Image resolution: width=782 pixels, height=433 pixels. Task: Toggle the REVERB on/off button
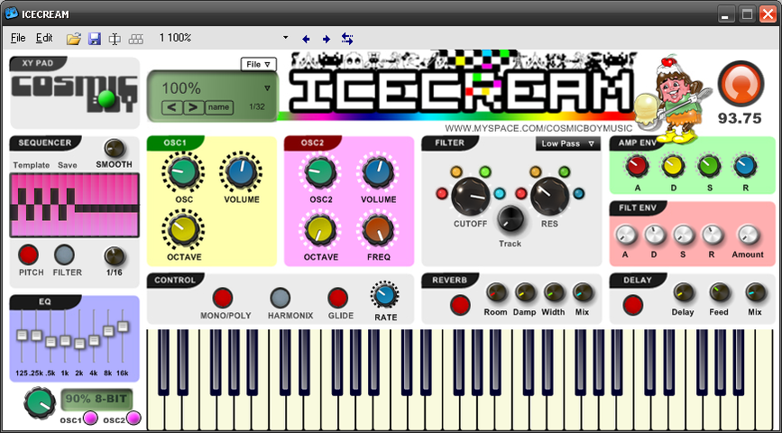coord(460,305)
